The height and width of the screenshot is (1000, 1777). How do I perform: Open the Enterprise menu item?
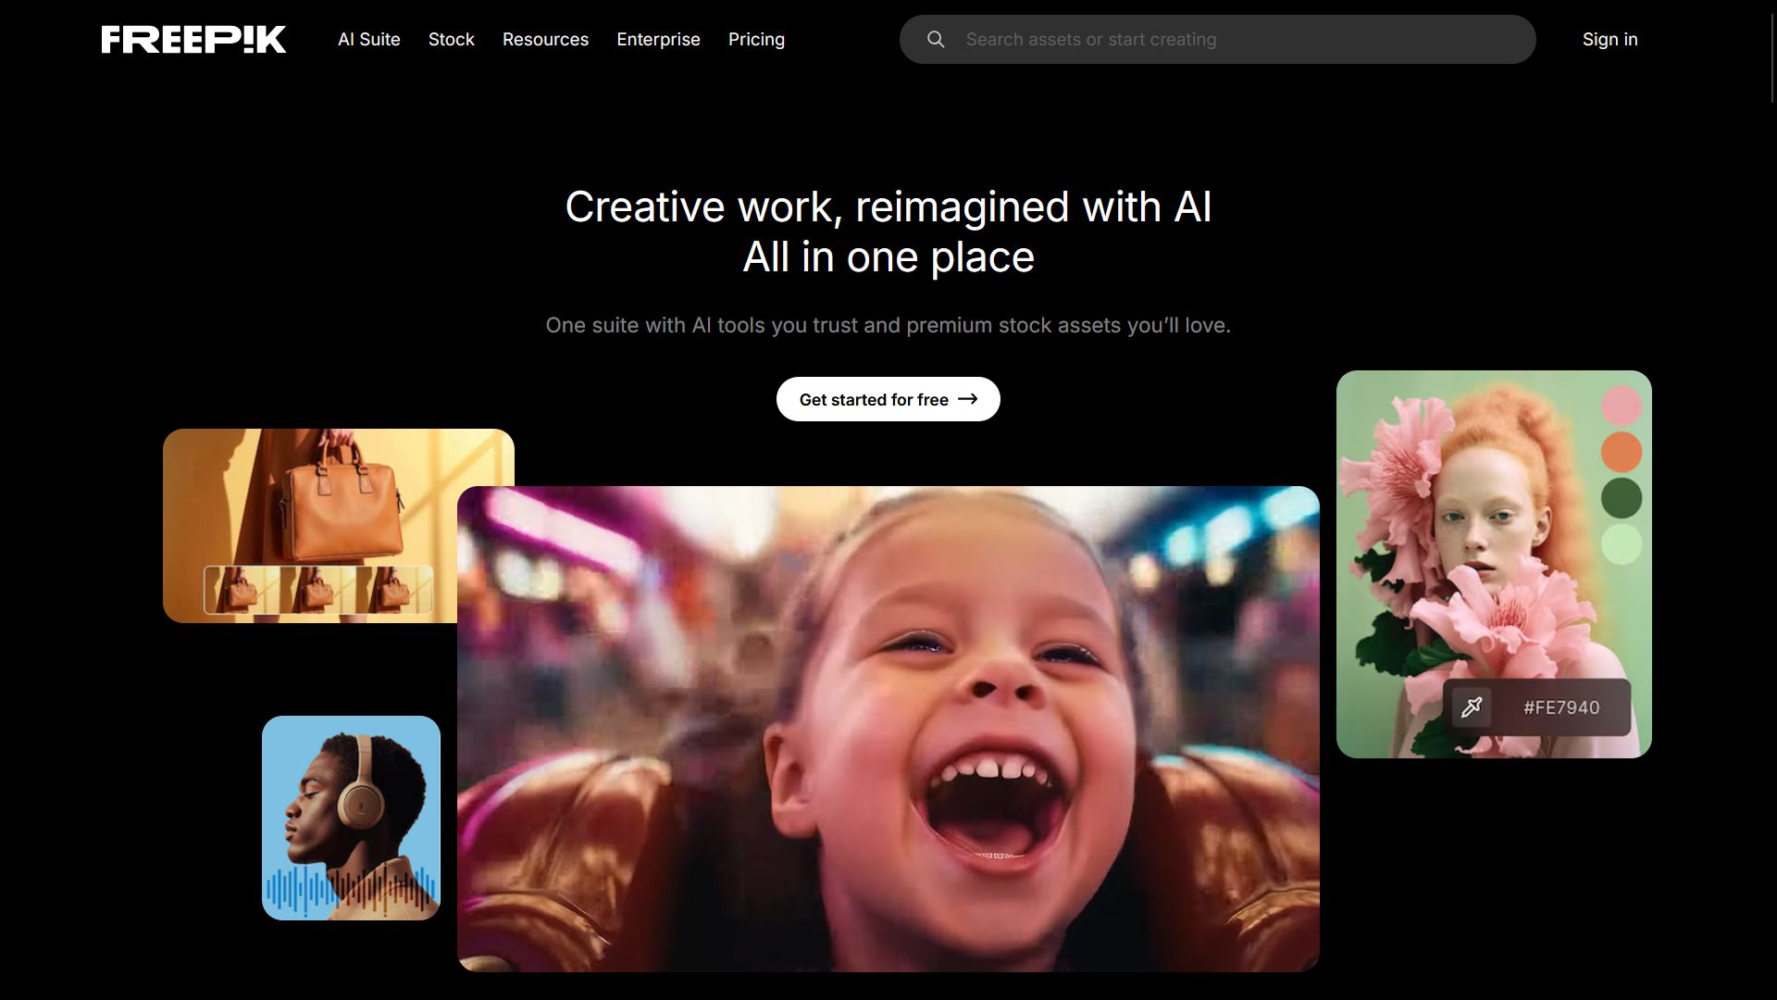tap(658, 39)
